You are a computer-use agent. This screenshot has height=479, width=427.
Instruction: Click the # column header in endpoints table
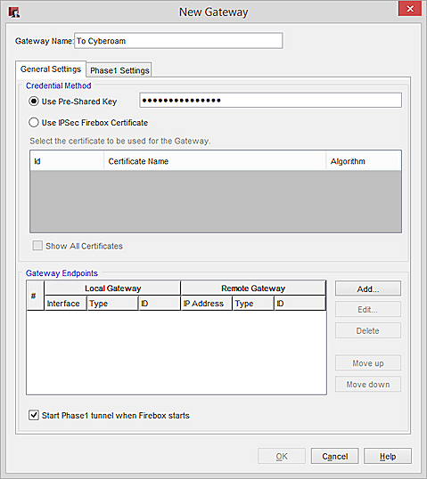coord(34,296)
